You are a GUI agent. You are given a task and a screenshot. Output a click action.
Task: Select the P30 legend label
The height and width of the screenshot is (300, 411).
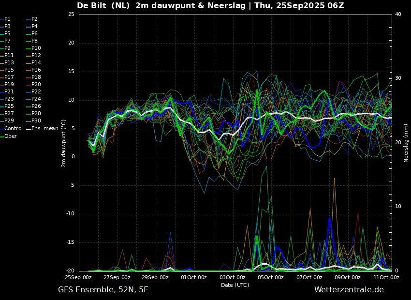tap(36, 120)
